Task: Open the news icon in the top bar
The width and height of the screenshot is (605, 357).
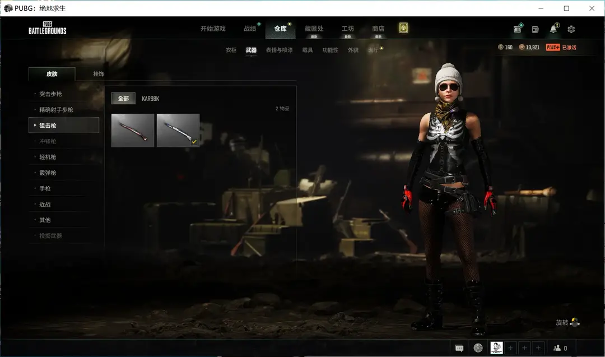Action: [x=535, y=29]
